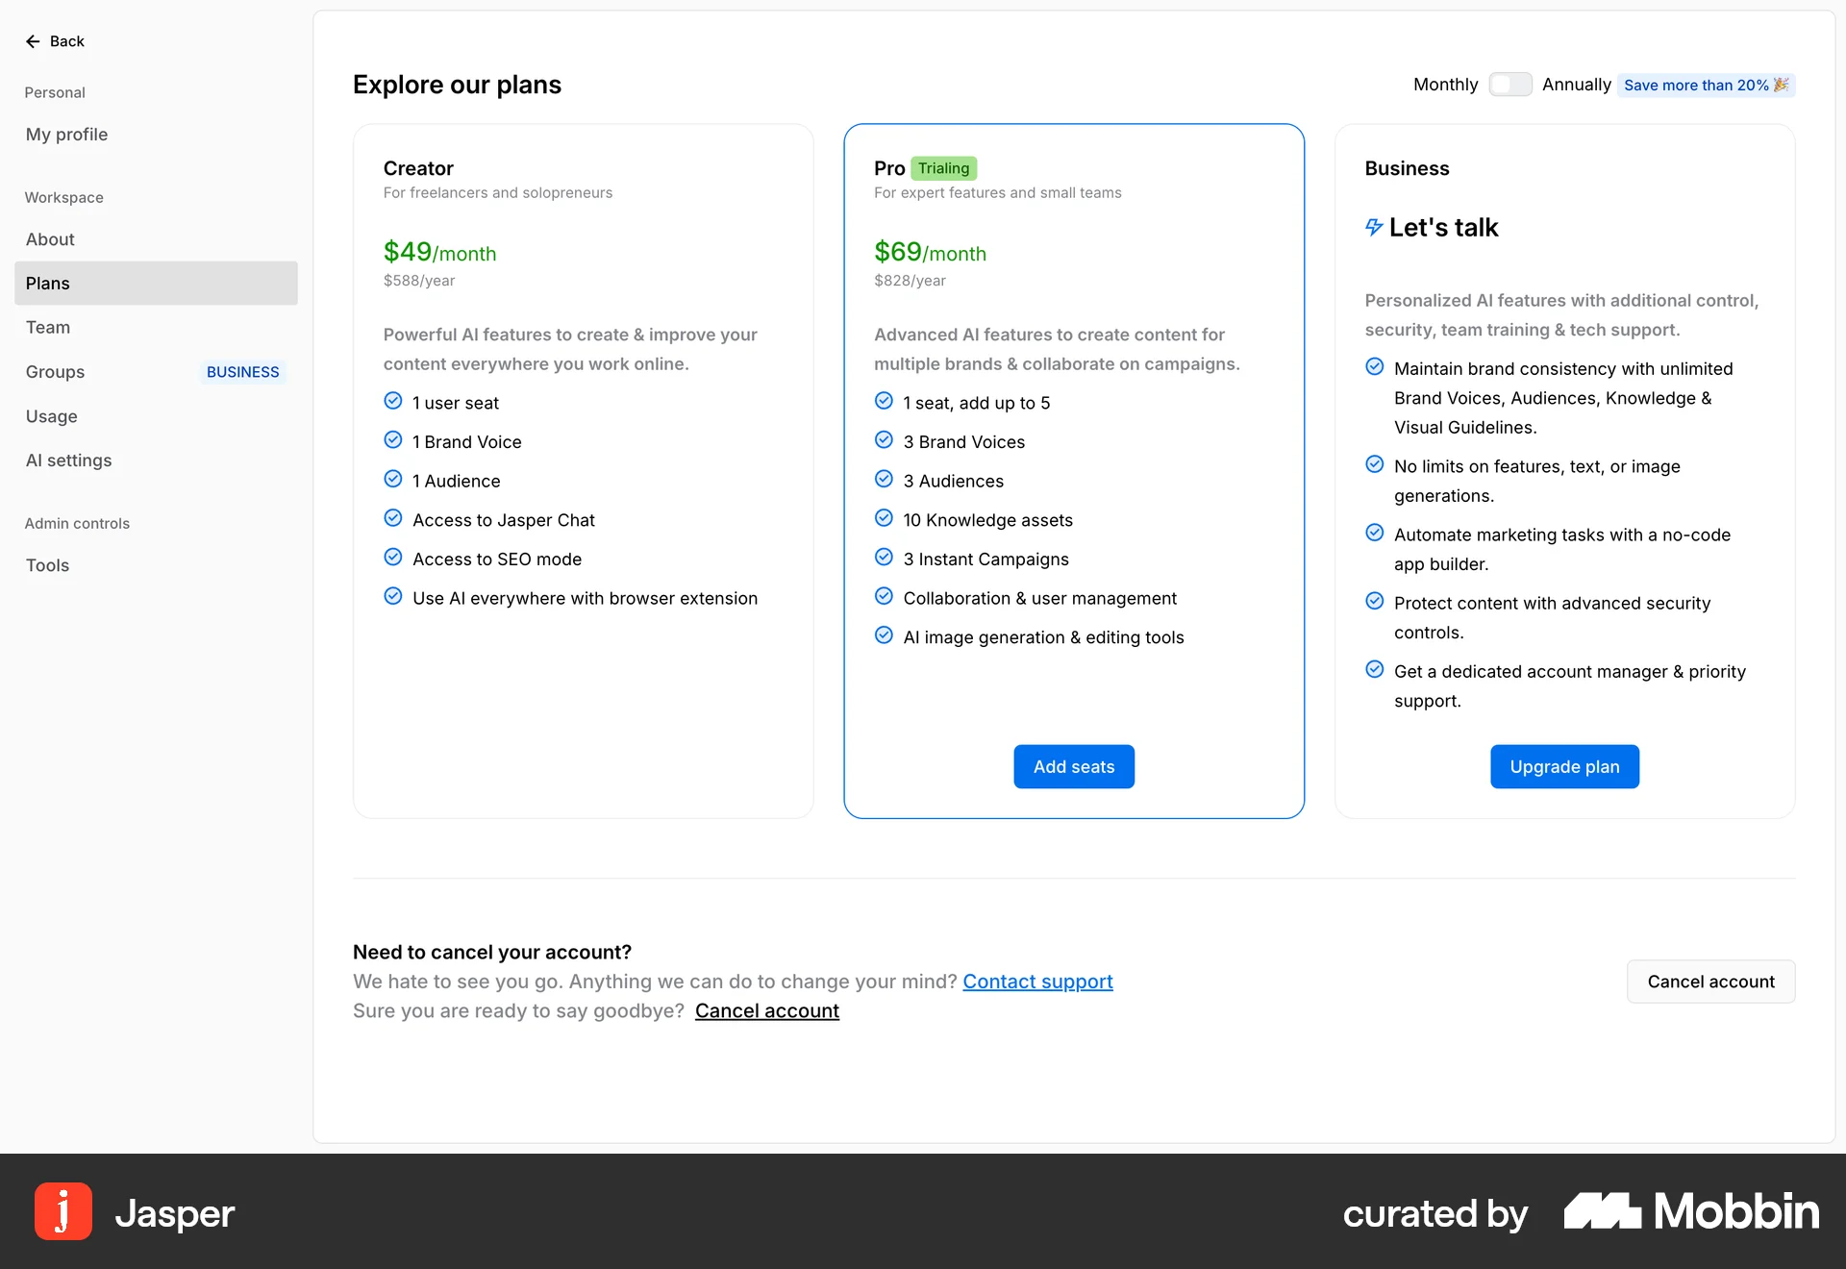The image size is (1846, 1269).
Task: Click the checkmark next to 1 Brand Voice
Action: (393, 439)
